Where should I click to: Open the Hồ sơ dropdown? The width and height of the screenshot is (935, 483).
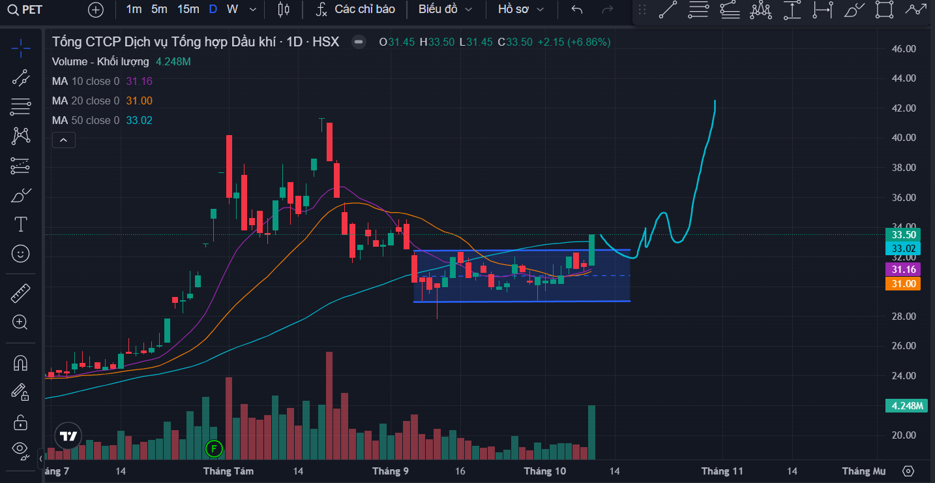(x=522, y=9)
